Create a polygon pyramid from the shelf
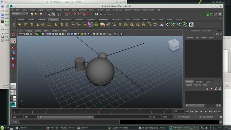231x130 pixels. point(55,25)
